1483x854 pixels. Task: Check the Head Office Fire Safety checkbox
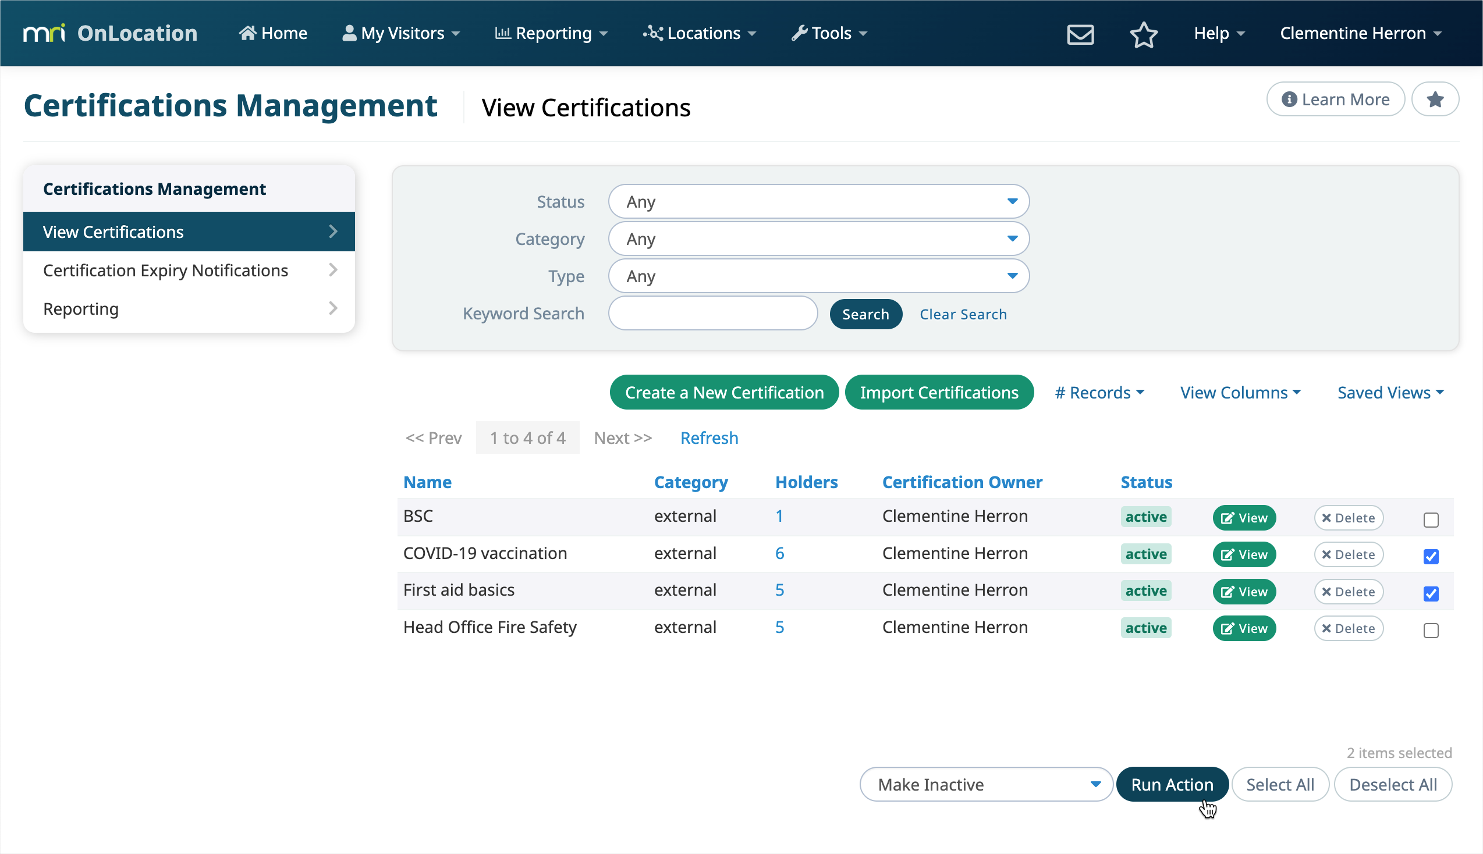1431,631
